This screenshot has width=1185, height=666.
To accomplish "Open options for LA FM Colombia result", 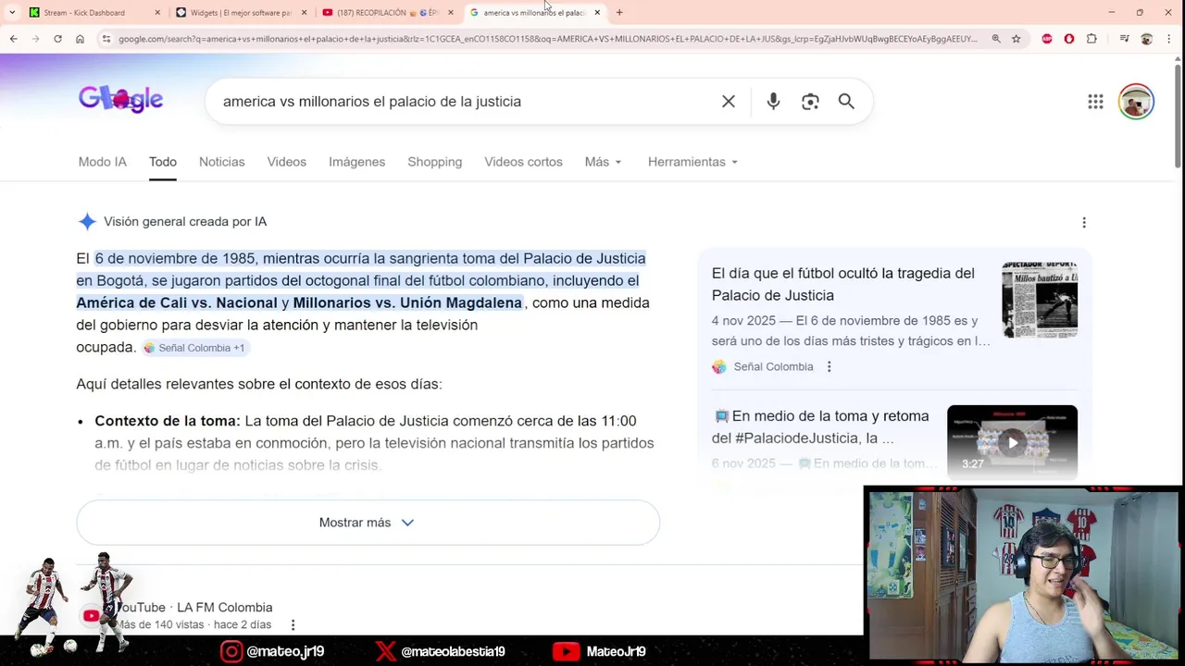I will (x=293, y=625).
